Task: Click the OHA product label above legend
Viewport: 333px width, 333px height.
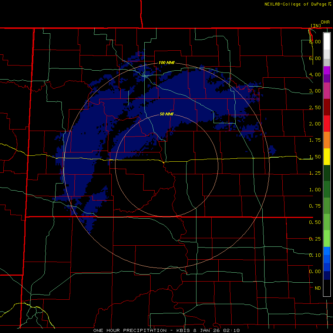Action: (x=325, y=22)
